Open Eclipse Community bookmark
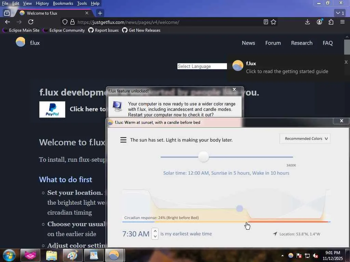The image size is (350, 262). click(x=64, y=30)
